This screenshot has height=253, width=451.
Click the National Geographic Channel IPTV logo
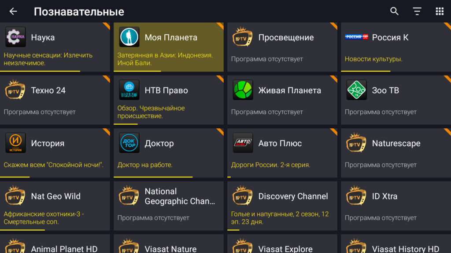(x=129, y=195)
